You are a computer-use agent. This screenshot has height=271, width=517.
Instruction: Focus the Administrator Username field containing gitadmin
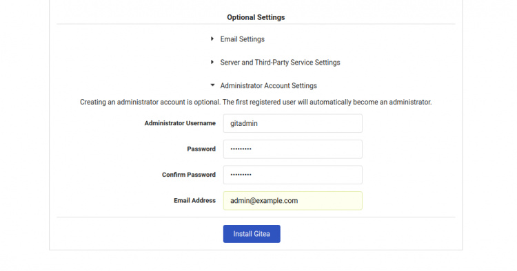pos(293,123)
